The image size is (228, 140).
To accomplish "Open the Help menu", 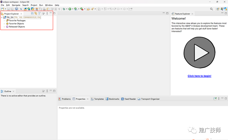I will (x=57, y=5).
